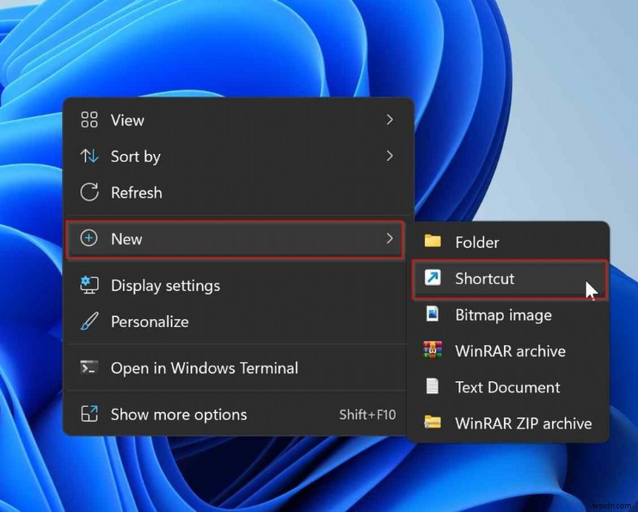The height and width of the screenshot is (512, 638).
Task: Click the blue Shortcut arrow icon
Action: [x=432, y=278]
